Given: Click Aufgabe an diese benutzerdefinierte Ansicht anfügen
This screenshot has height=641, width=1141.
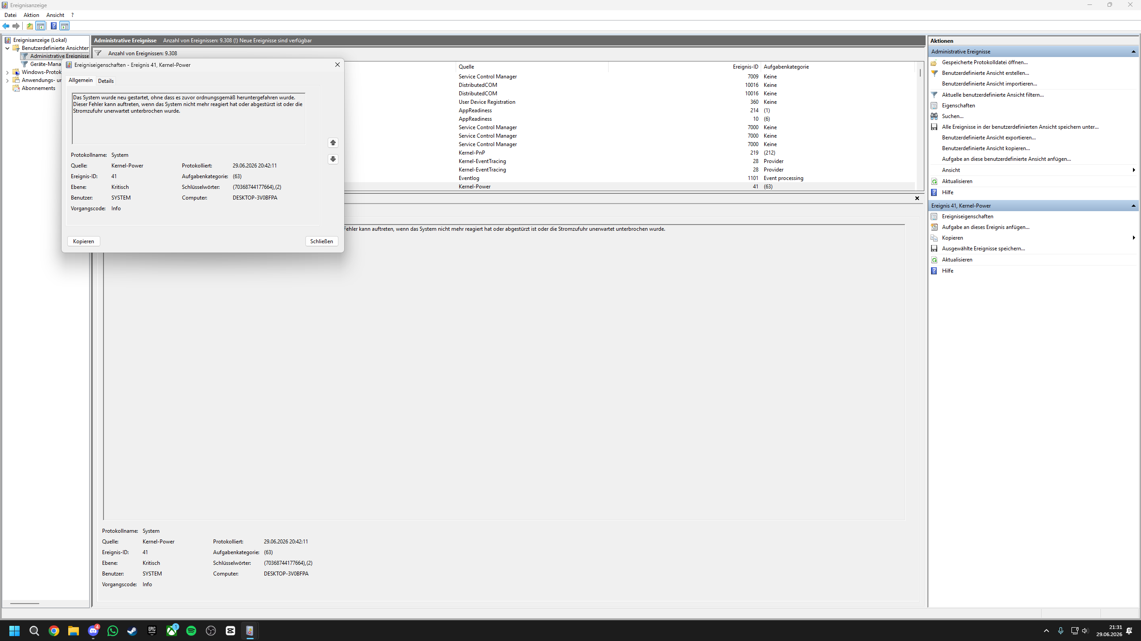Looking at the screenshot, I should pos(1006,159).
